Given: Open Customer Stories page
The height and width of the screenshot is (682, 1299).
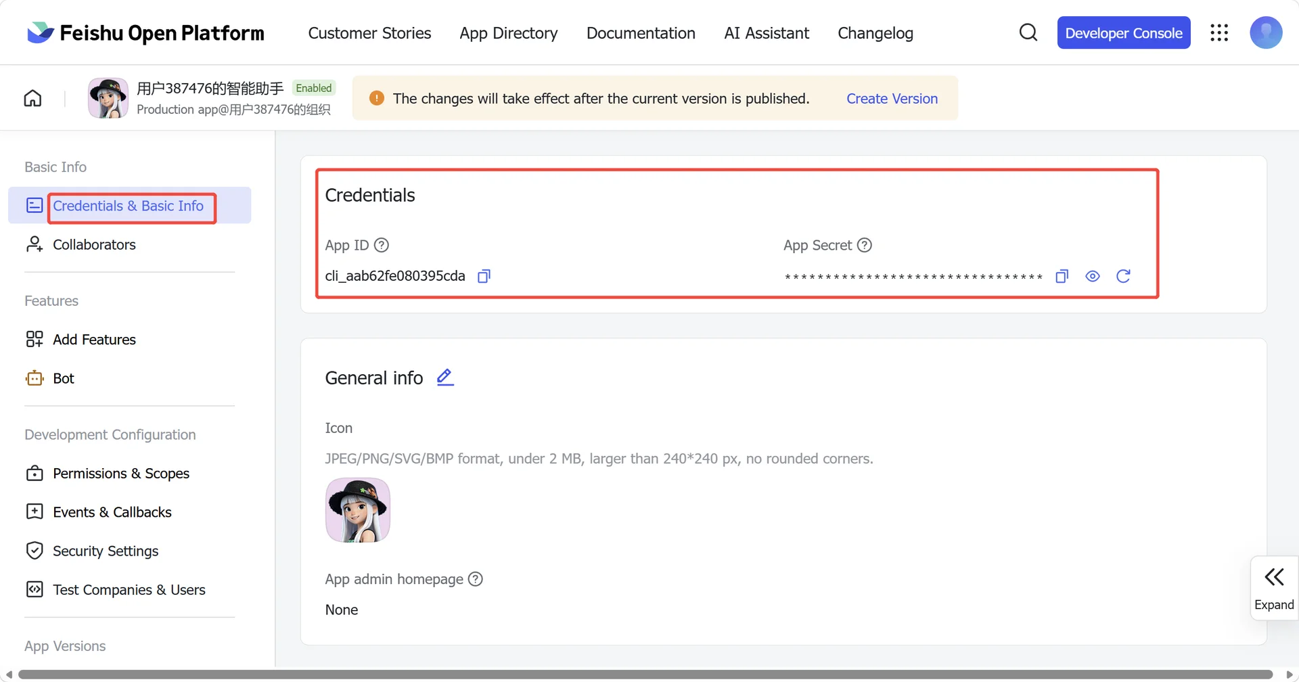Looking at the screenshot, I should click(369, 32).
